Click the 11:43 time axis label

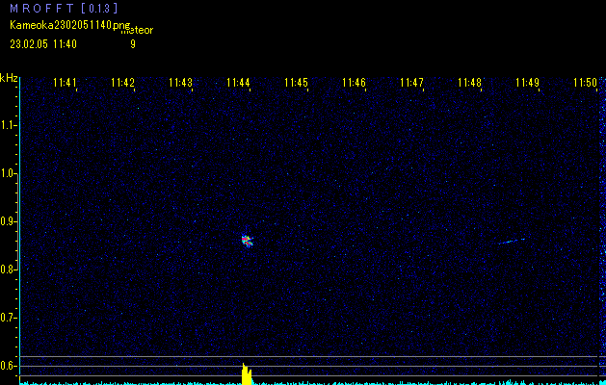[180, 82]
